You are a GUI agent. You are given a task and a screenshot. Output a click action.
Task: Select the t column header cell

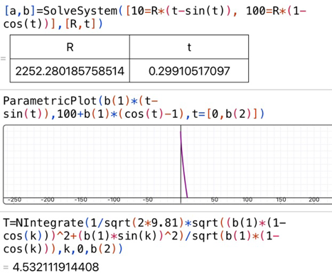tap(189, 47)
